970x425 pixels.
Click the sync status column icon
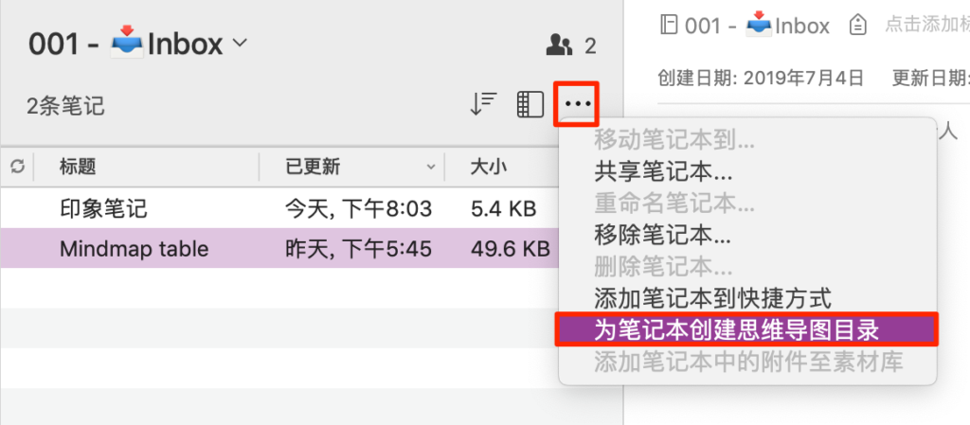18,167
